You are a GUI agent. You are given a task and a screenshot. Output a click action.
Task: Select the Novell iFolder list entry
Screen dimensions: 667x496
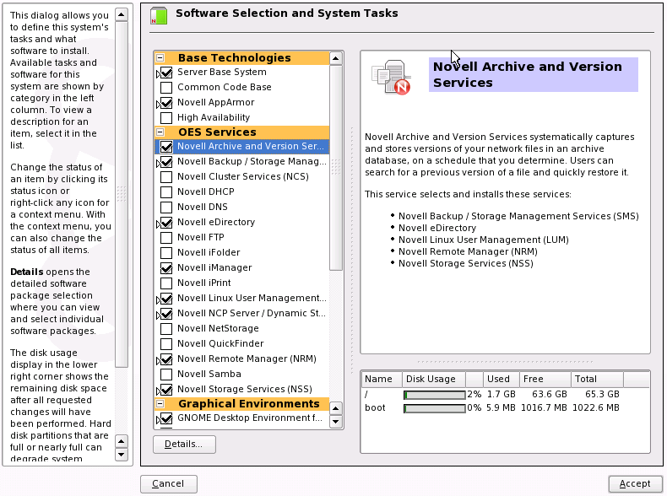click(209, 252)
